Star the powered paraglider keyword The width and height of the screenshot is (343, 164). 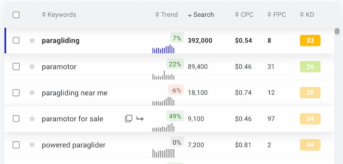[x=32, y=145]
